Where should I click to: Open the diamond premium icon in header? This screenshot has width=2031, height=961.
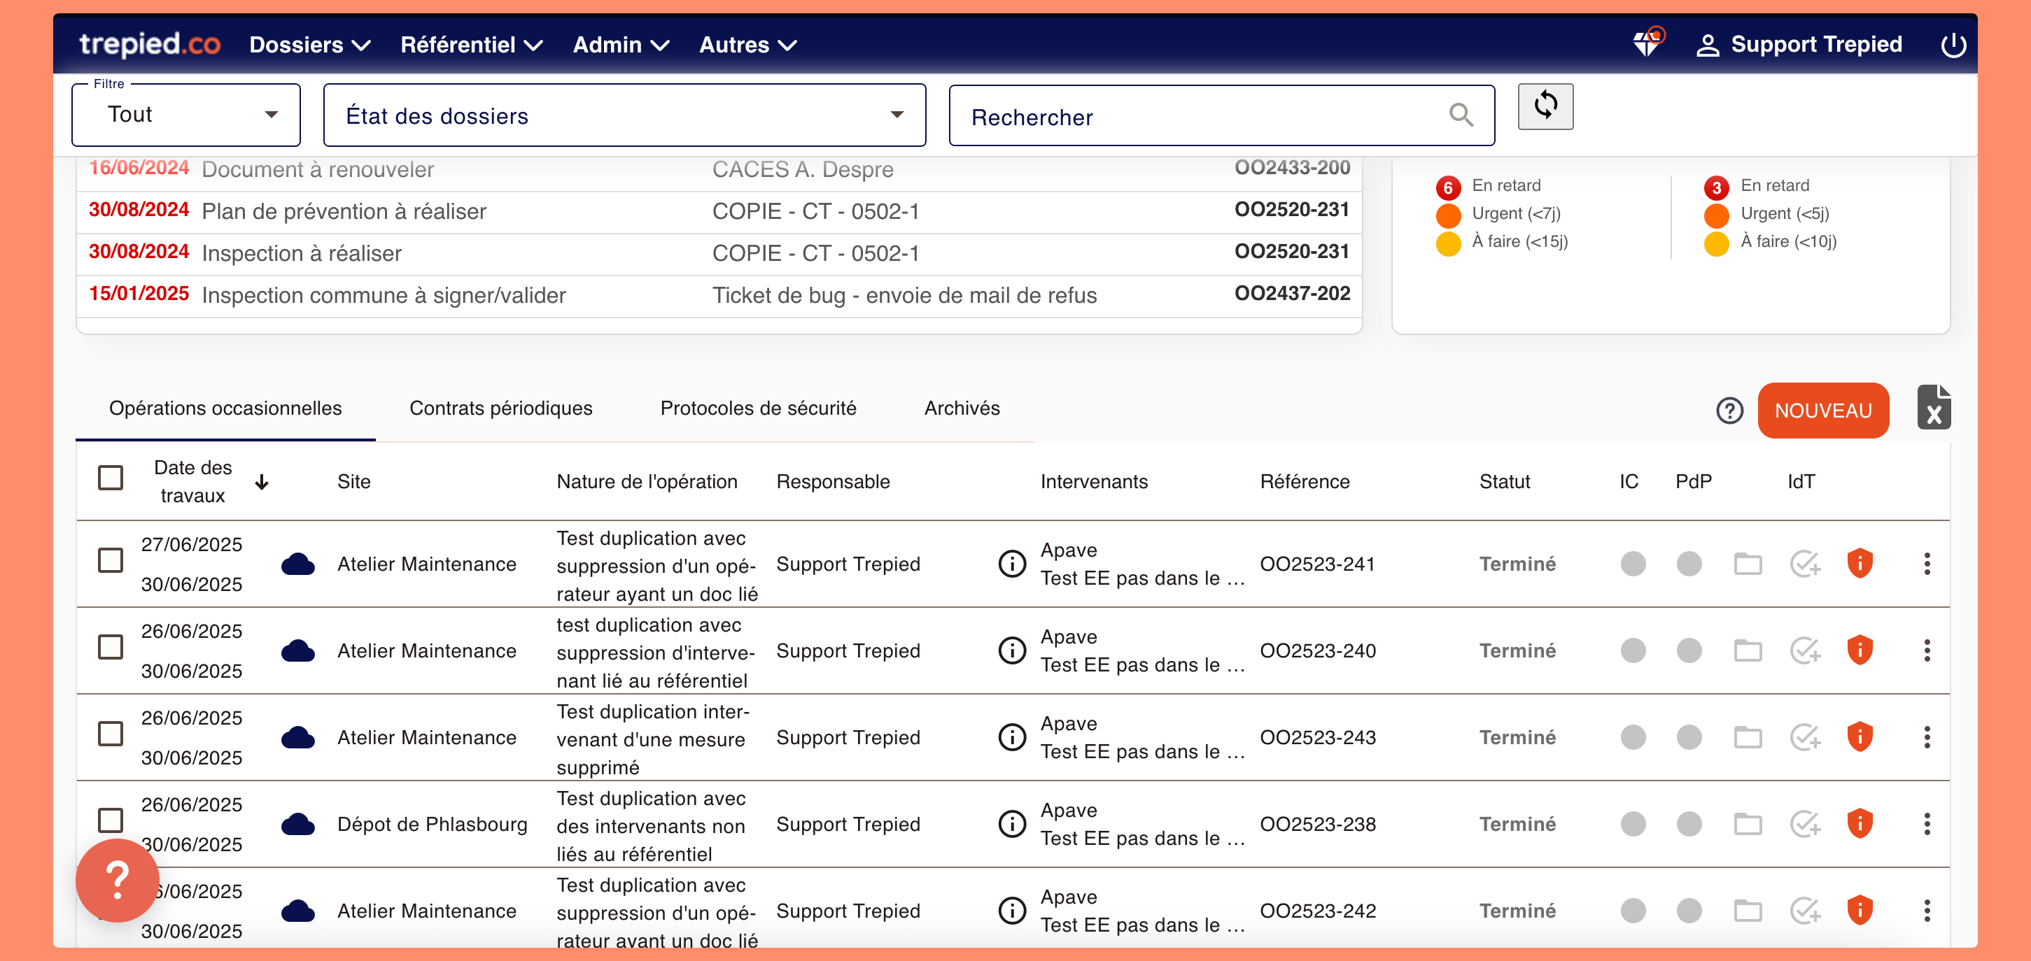coord(1647,43)
